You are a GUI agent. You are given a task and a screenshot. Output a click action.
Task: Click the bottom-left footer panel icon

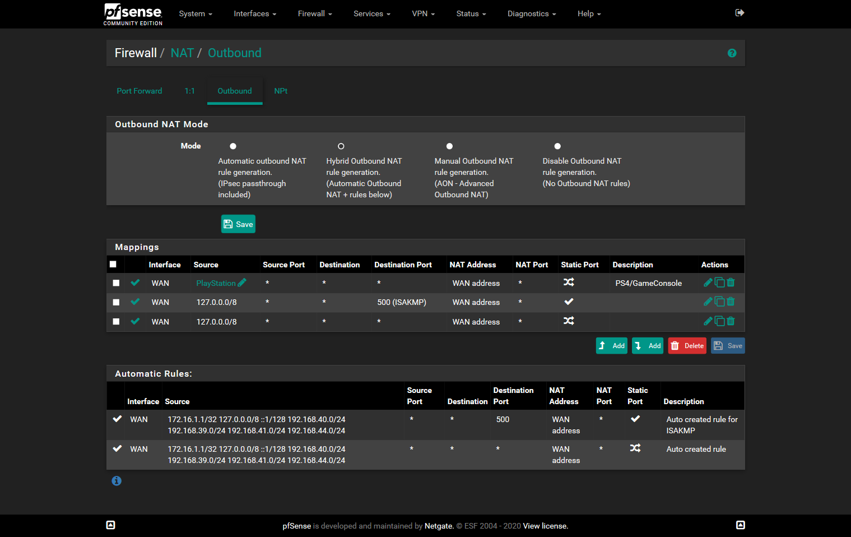(x=111, y=525)
